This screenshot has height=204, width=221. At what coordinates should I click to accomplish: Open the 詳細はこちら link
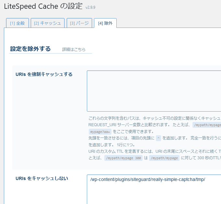pos(74,49)
